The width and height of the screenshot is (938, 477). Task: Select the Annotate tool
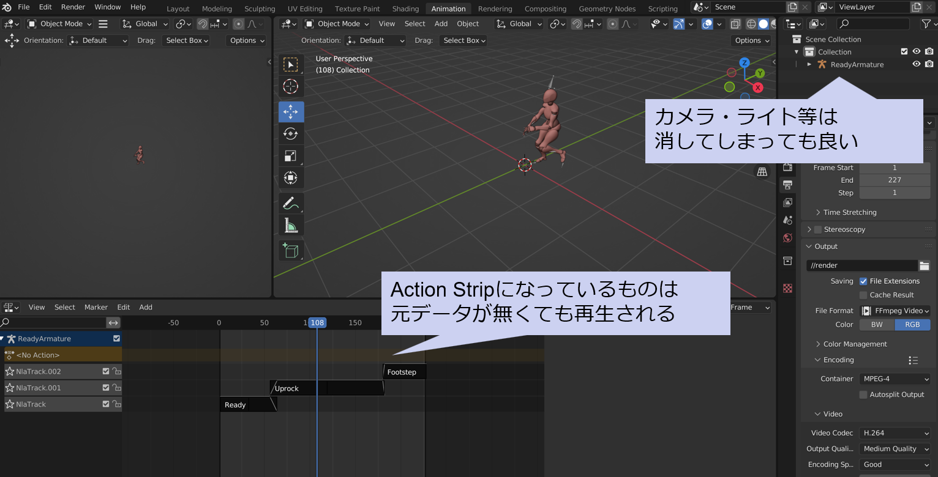point(291,203)
